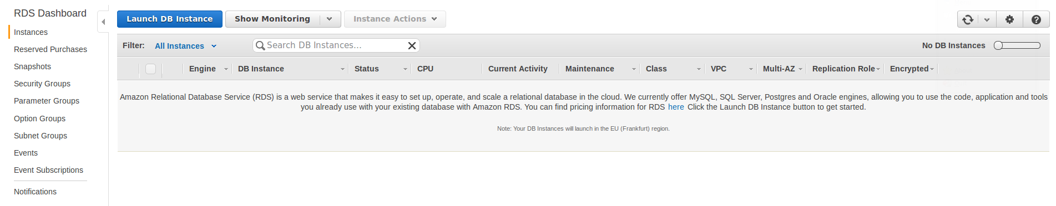Sort by the Current Activity column header

click(x=518, y=69)
